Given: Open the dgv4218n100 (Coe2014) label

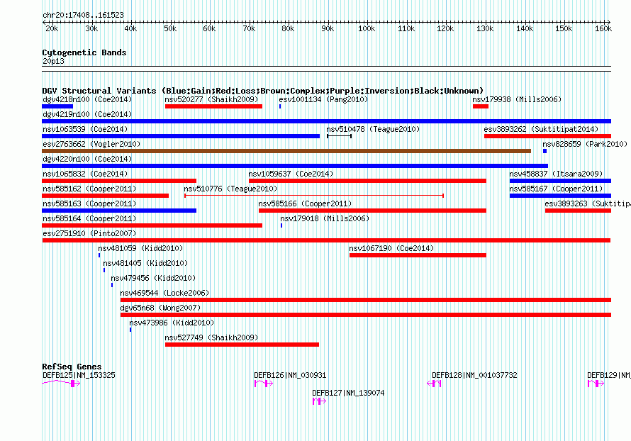Looking at the screenshot, I should [x=87, y=99].
